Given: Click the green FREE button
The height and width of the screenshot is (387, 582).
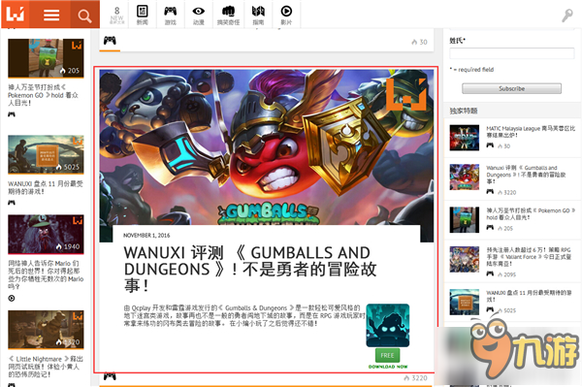Looking at the screenshot, I should 387,355.
